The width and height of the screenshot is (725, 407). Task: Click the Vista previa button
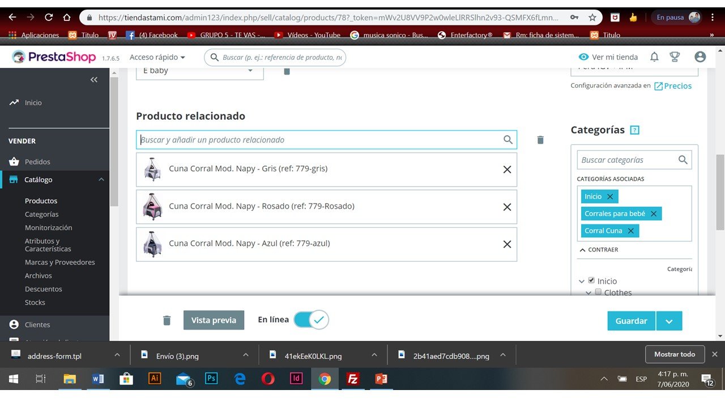[x=214, y=320]
